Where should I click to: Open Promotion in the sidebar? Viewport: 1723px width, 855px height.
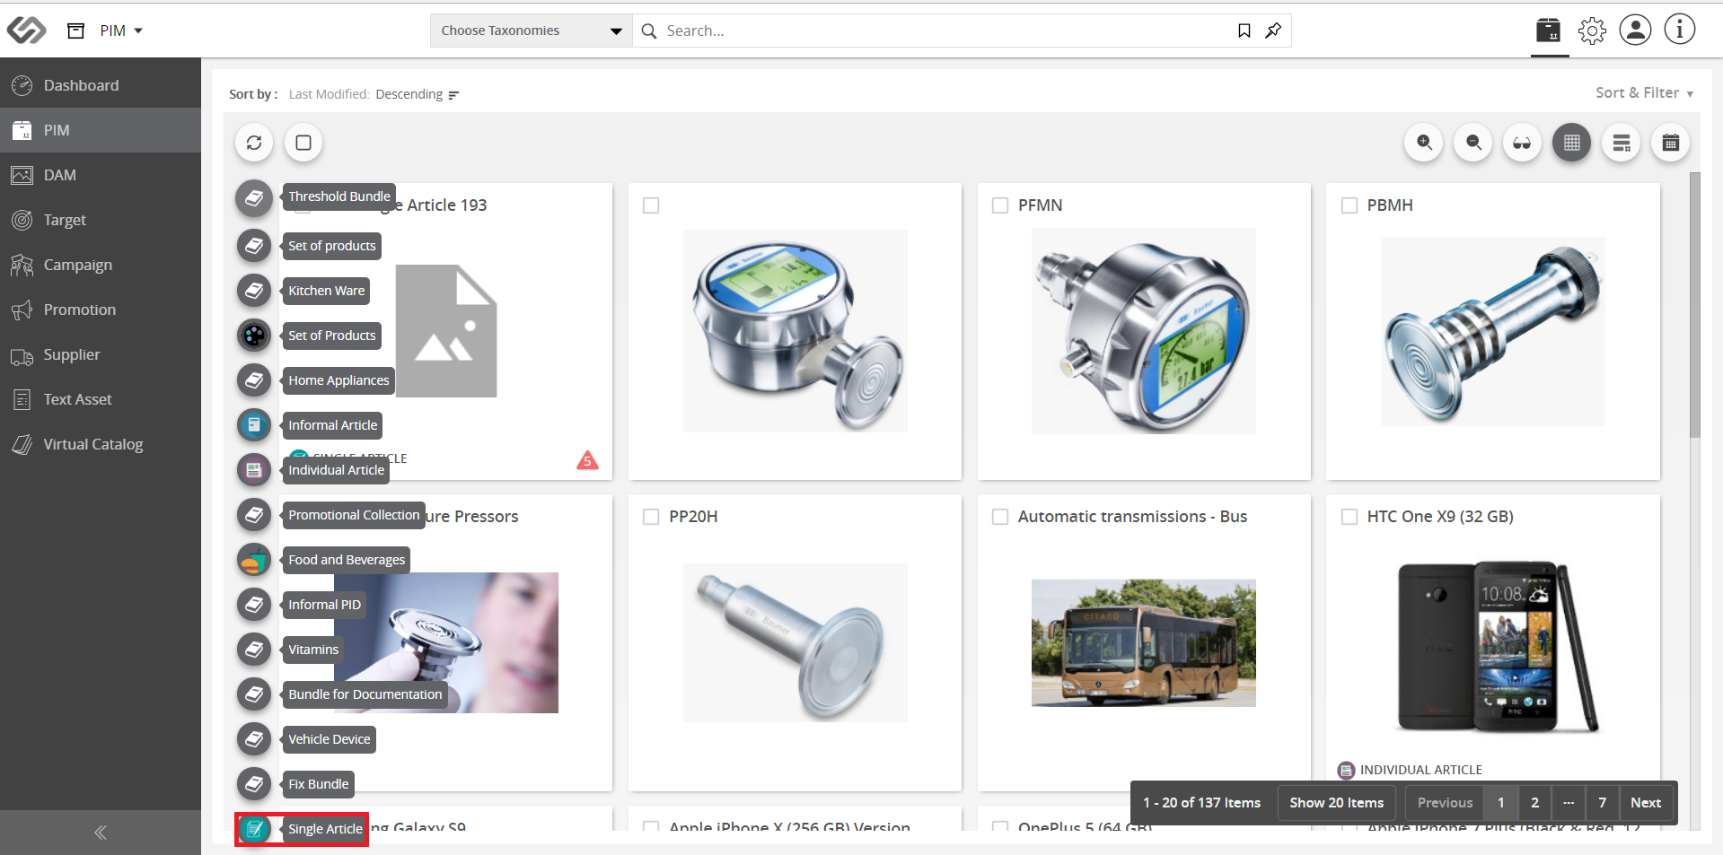(101, 310)
